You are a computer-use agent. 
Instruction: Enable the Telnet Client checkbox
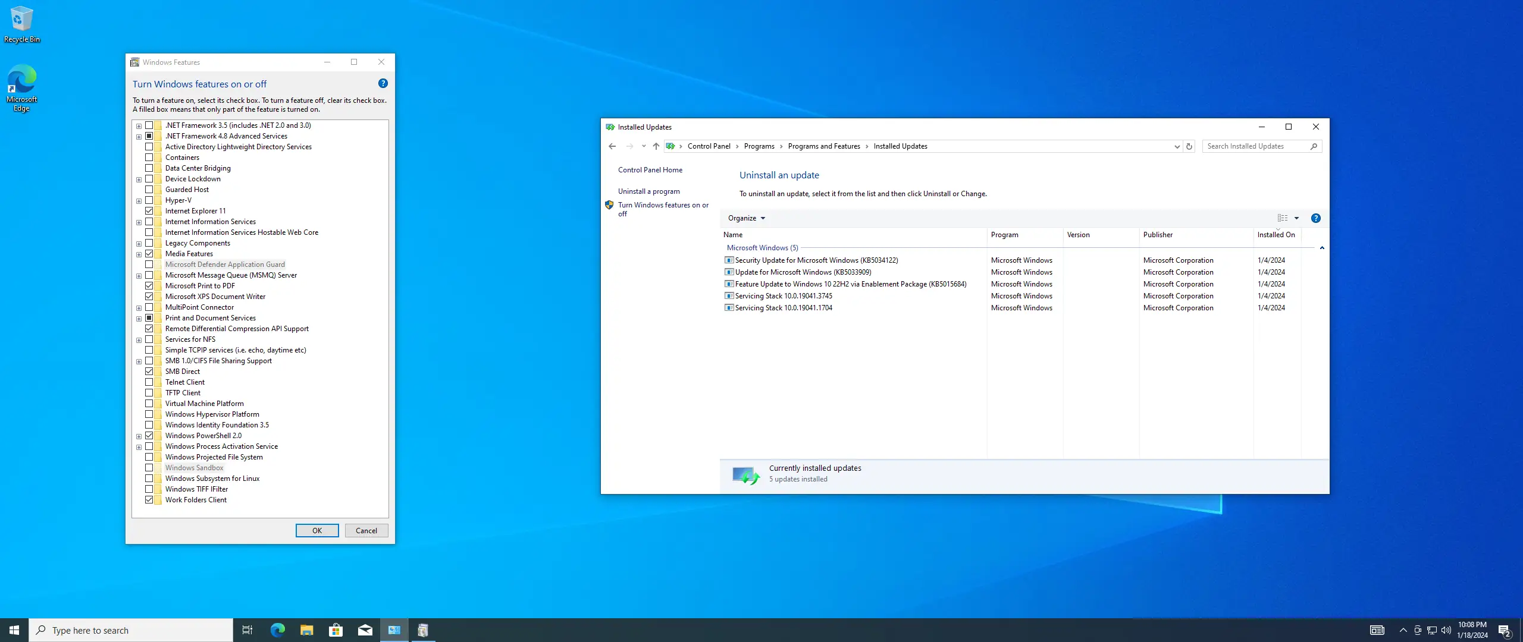click(149, 382)
